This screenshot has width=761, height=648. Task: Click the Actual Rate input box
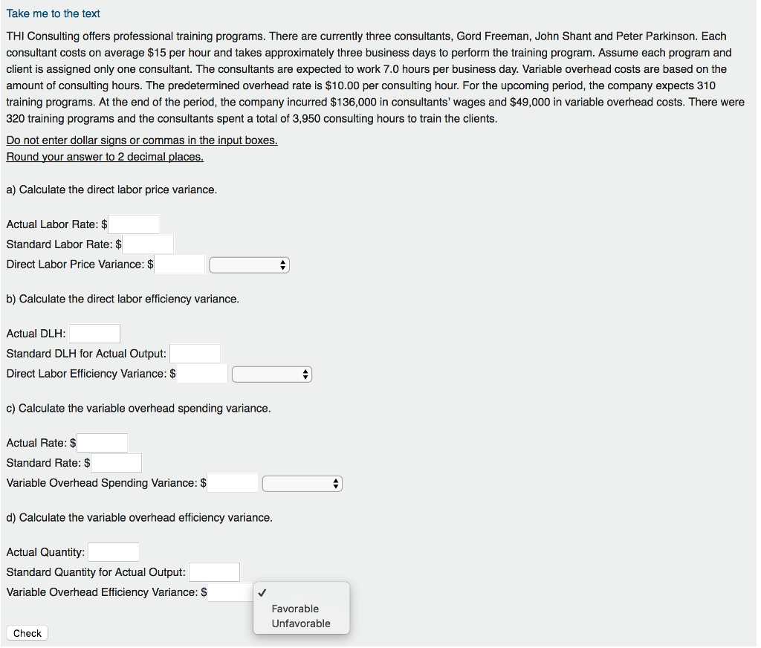103,442
